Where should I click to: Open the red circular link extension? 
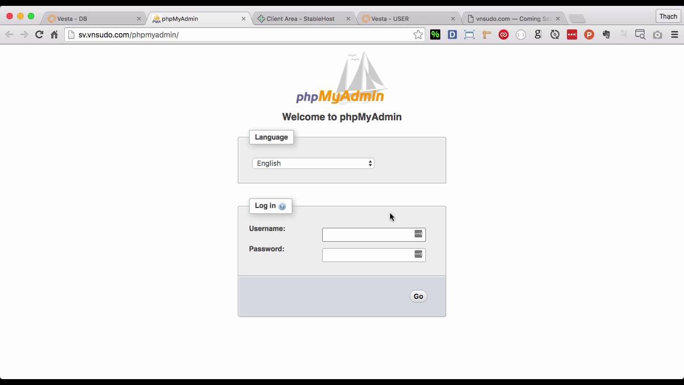503,35
